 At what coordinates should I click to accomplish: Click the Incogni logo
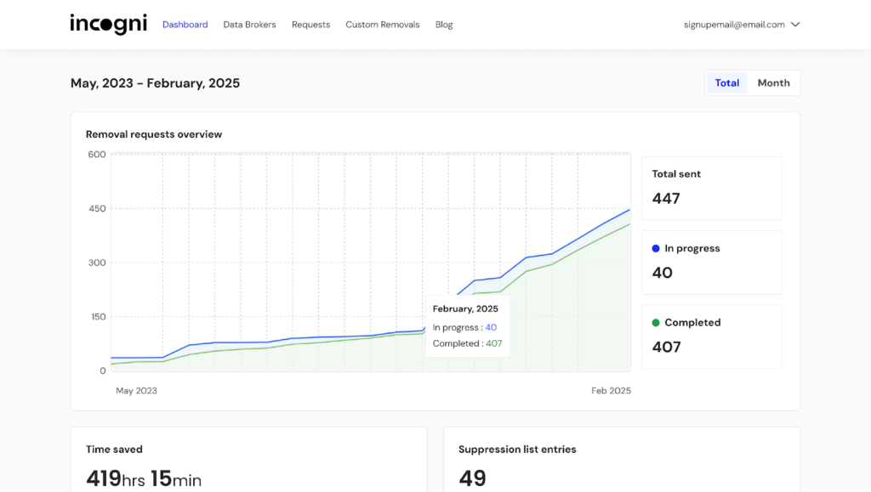108,24
